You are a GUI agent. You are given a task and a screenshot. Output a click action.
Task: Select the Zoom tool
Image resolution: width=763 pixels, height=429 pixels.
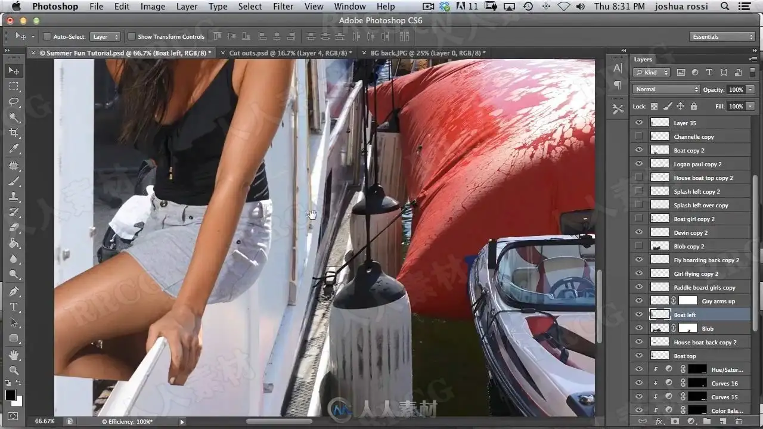click(x=14, y=370)
